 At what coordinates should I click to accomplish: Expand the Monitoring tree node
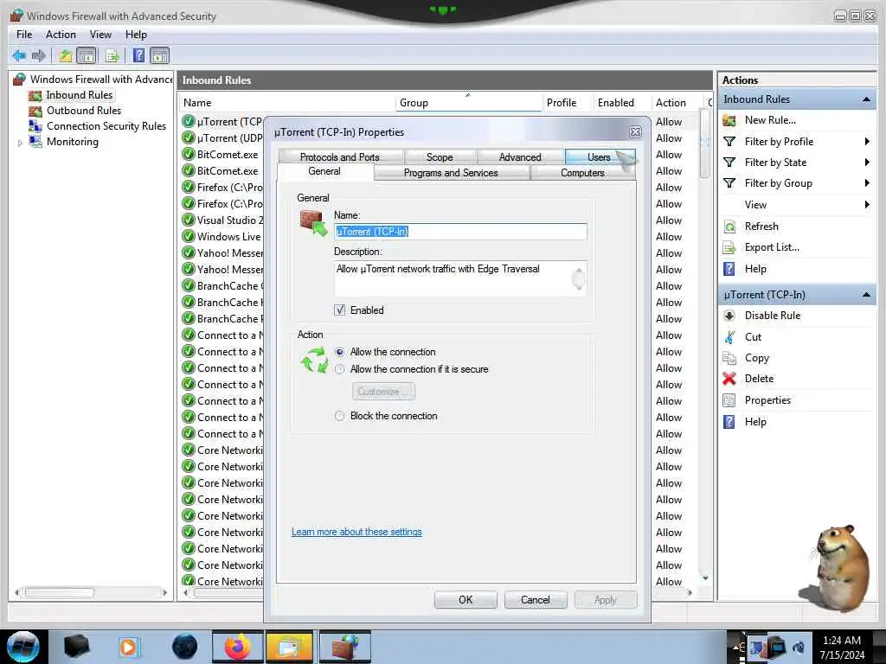[x=21, y=143]
